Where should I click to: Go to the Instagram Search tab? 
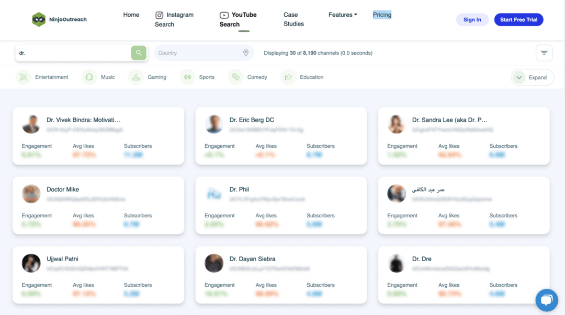point(174,19)
